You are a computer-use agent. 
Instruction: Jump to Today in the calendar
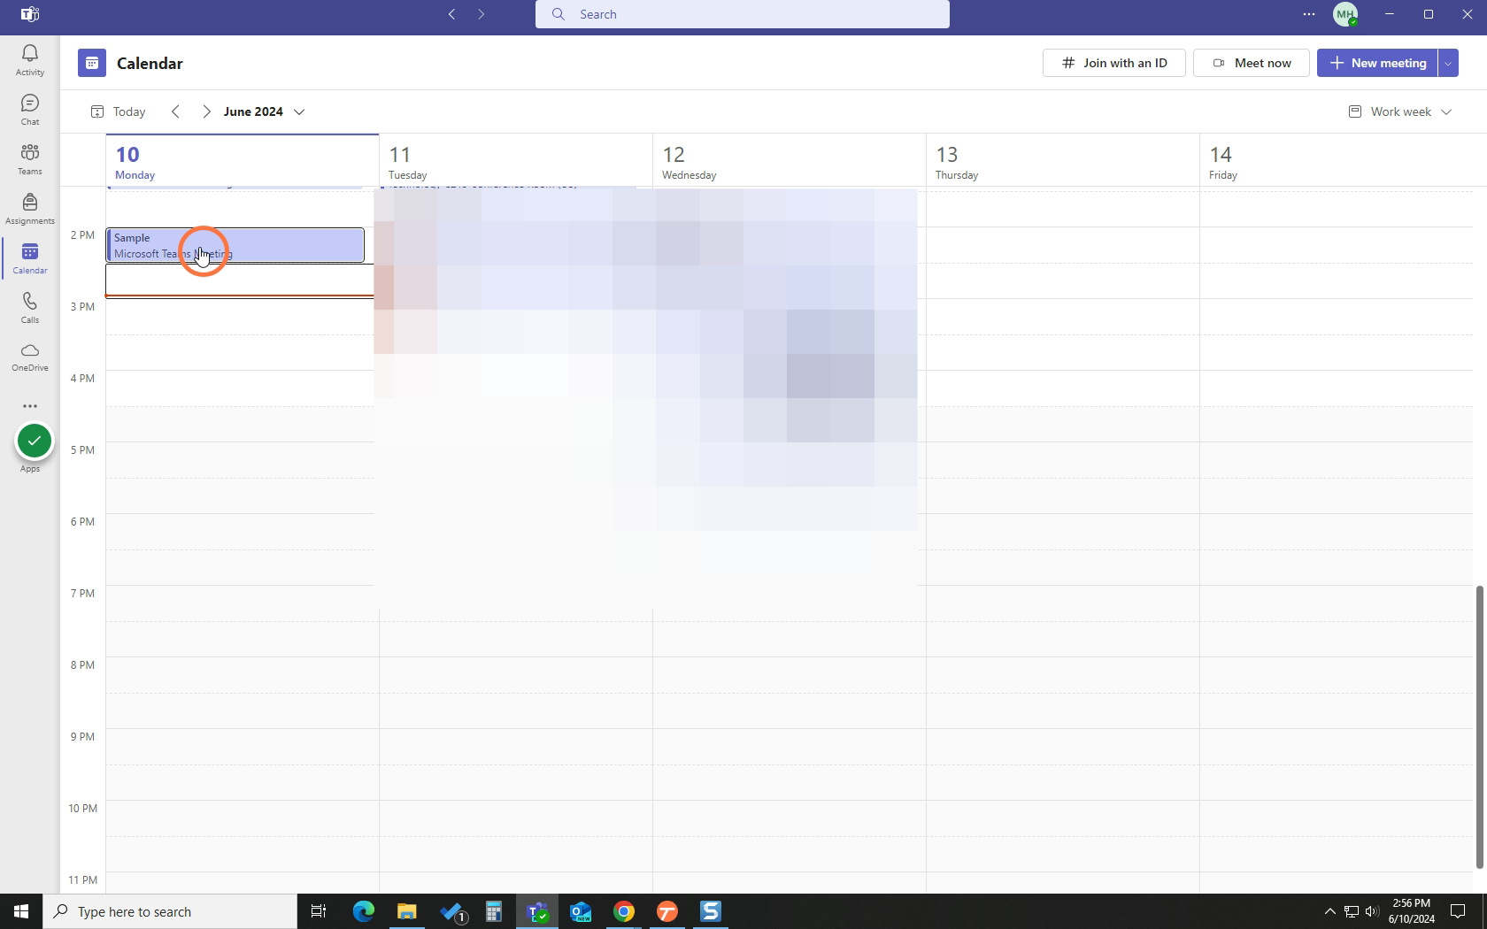pyautogui.click(x=118, y=111)
